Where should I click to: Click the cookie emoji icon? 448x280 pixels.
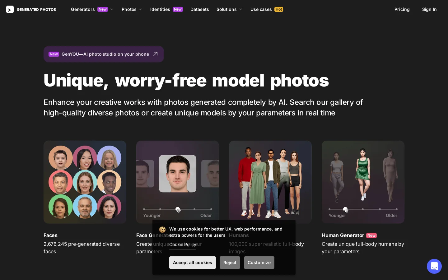tap(162, 230)
